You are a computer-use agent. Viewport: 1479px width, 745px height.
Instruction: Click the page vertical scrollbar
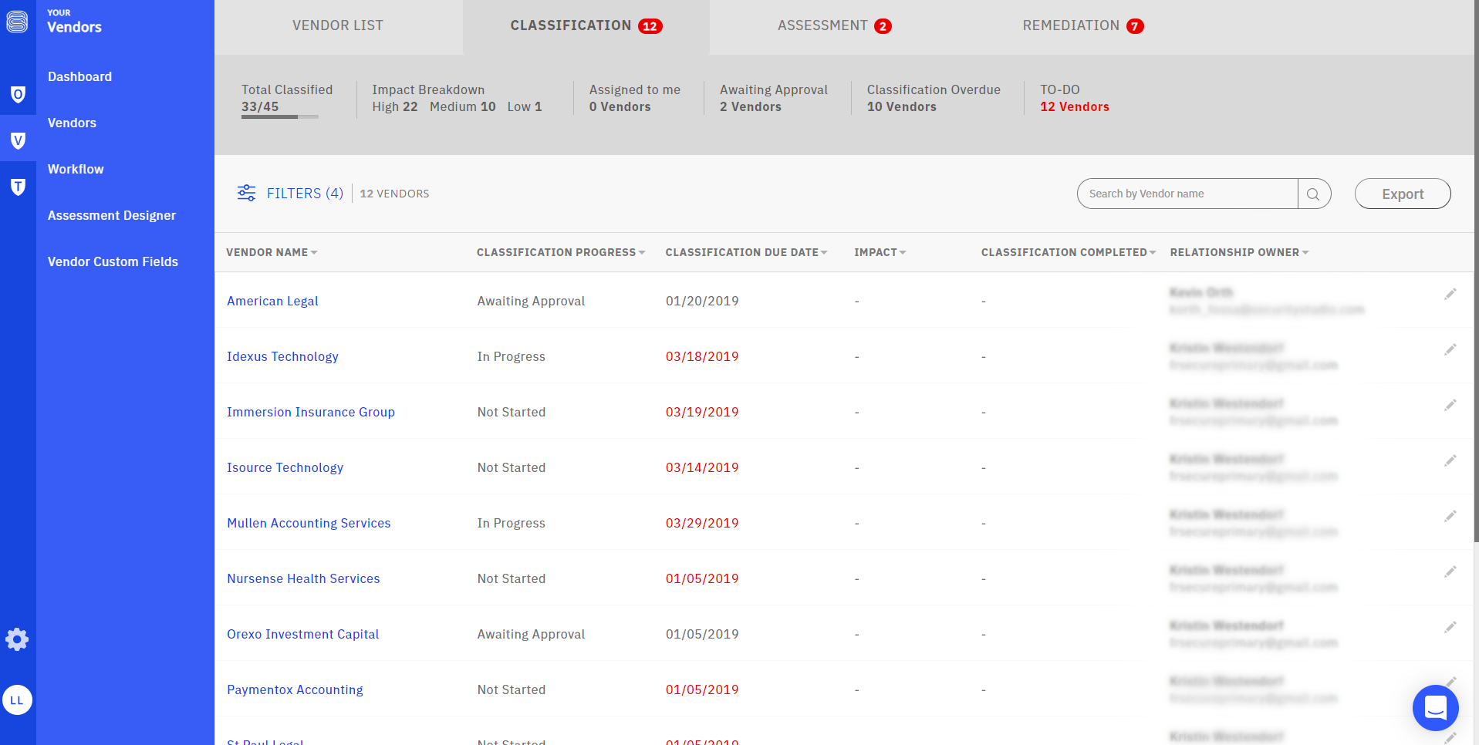pos(1476,270)
